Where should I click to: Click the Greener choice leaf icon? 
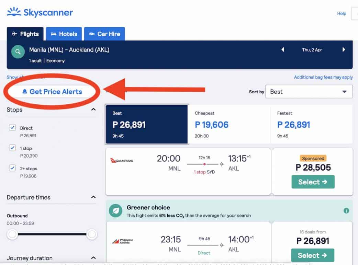pyautogui.click(x=115, y=211)
